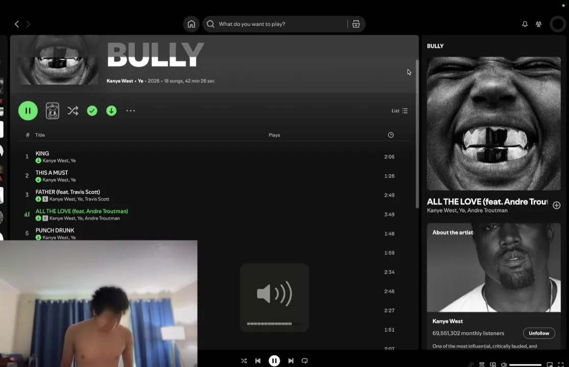Open the profile avatar menu
The width and height of the screenshot is (569, 367).
(x=557, y=24)
